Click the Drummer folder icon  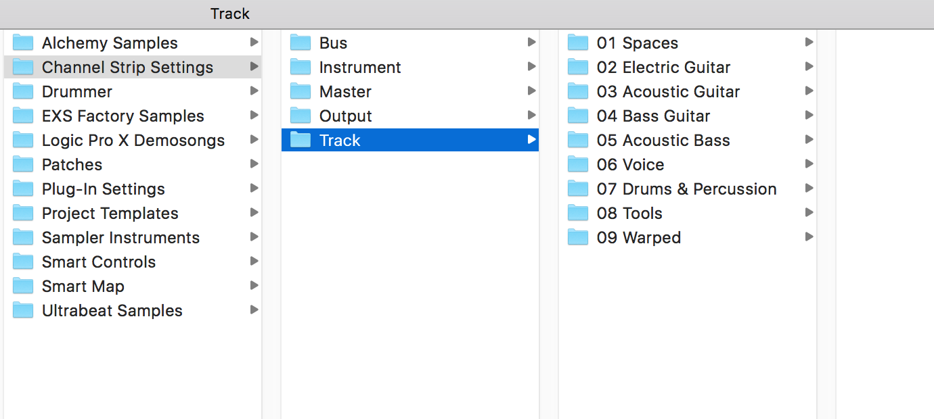(23, 92)
